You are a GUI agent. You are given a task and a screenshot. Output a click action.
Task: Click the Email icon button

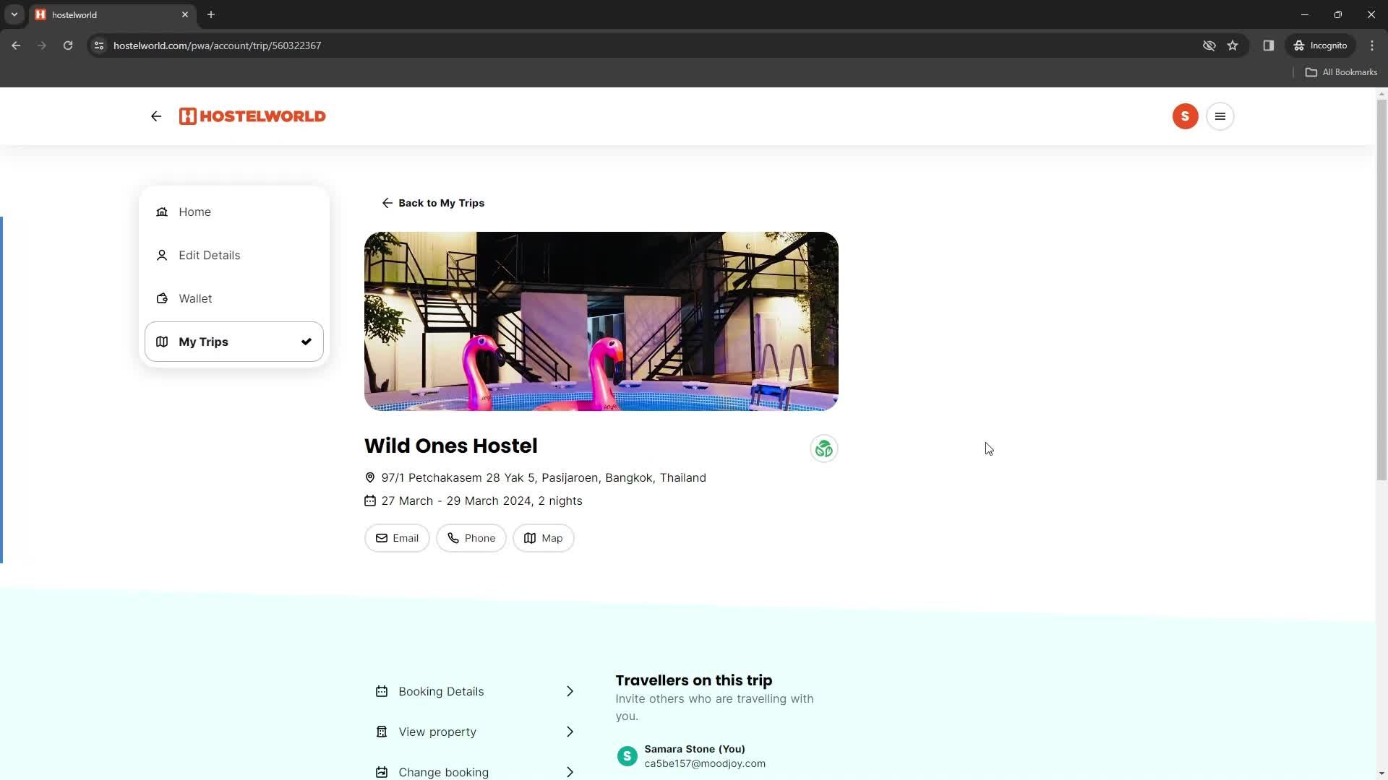[398, 538]
